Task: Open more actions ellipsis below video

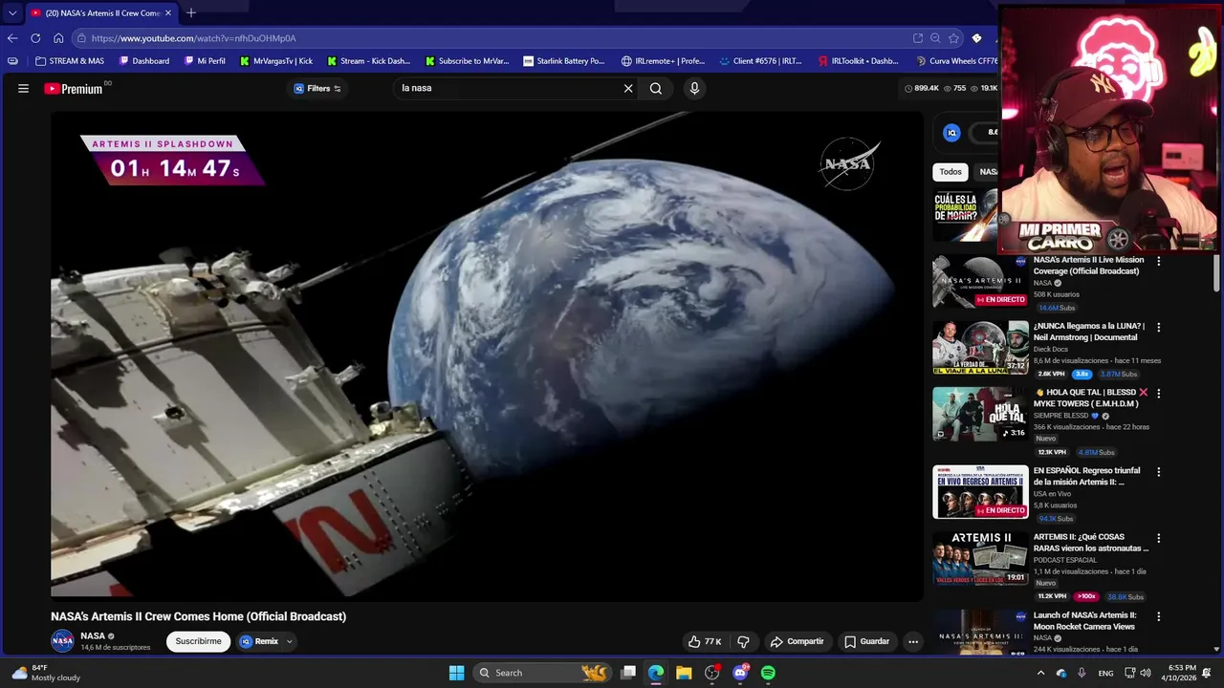Action: (x=913, y=641)
